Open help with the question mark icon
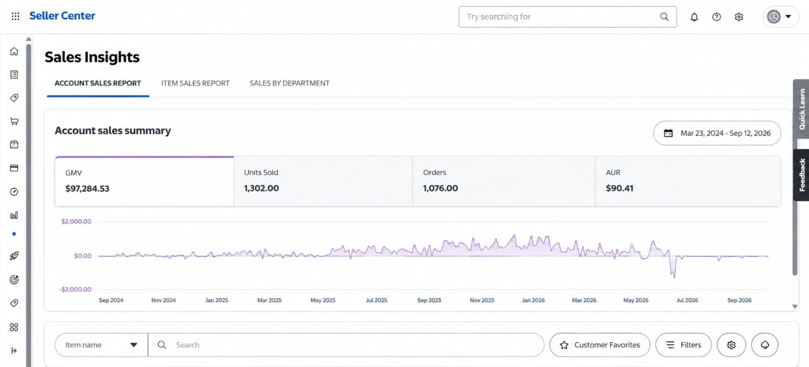This screenshot has height=367, width=809. (716, 17)
